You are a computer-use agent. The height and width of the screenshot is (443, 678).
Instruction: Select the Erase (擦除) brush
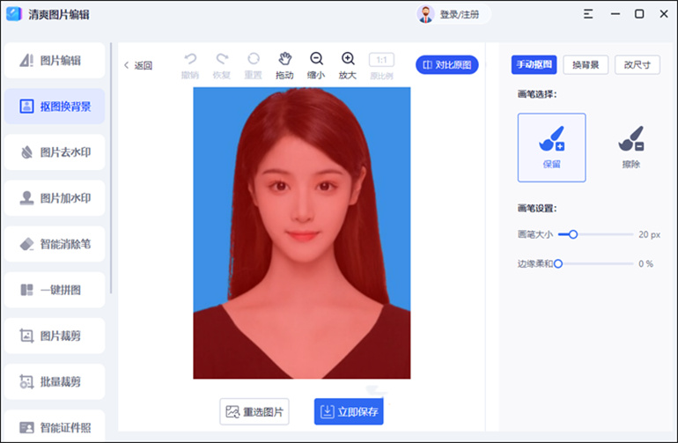coord(630,147)
